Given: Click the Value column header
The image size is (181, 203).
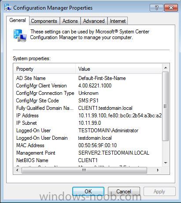Looking at the screenshot, I should coord(118,69).
